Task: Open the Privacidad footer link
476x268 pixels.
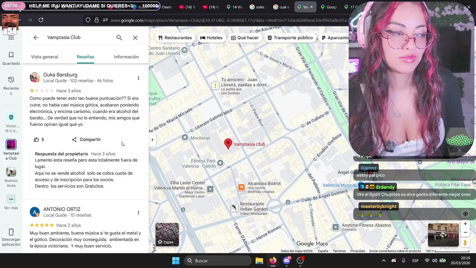Action: pos(357,251)
